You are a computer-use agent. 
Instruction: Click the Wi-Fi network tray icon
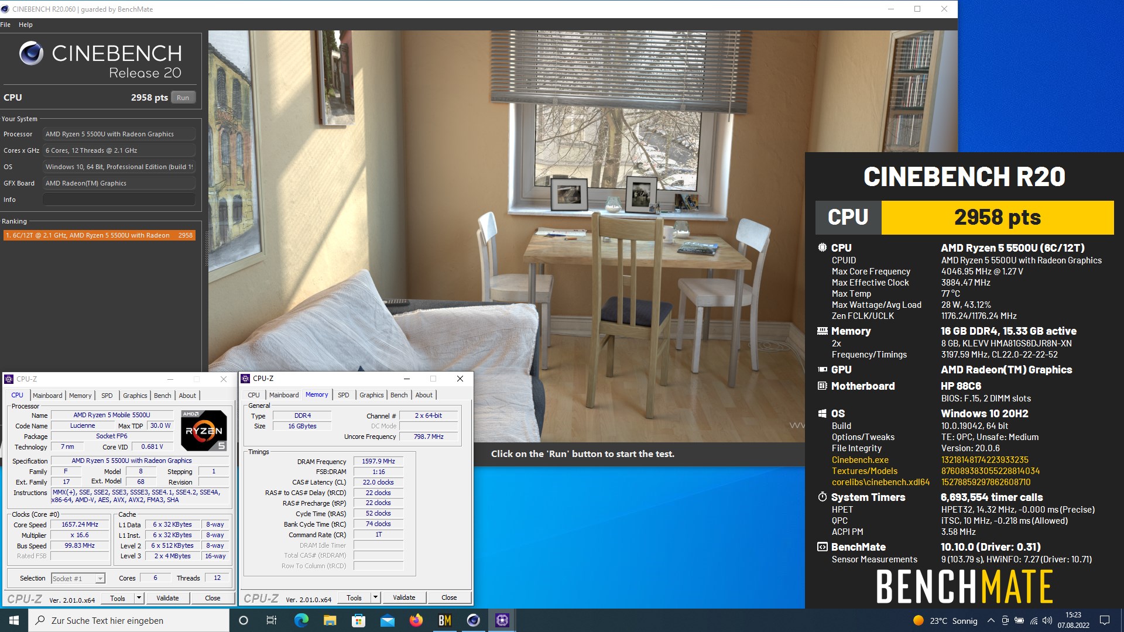[x=1033, y=620]
